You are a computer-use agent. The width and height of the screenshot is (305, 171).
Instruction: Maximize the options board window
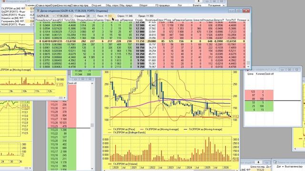(x=239, y=10)
